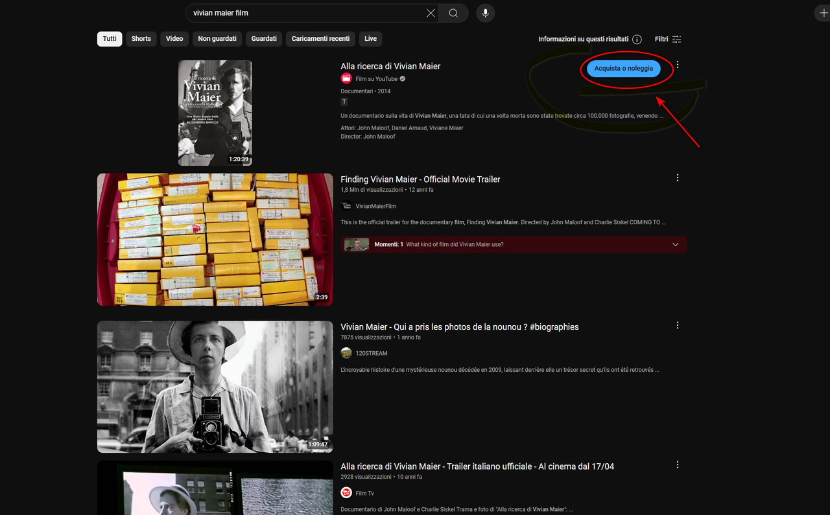This screenshot has height=515, width=830.
Task: Open the black-and-white self-portrait thumbnail 1:09:47
Action: coord(215,387)
